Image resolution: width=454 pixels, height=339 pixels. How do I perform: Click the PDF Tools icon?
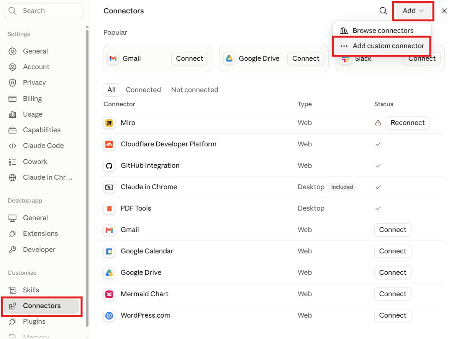[109, 208]
